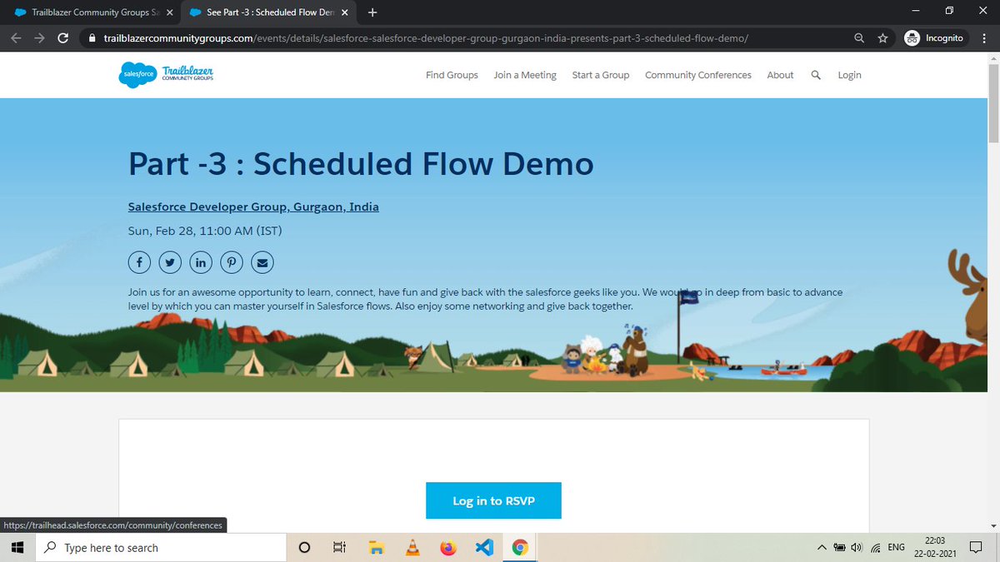Screen dimensions: 1000x562
Task: Open the clock and date flyout
Action: click(934, 547)
